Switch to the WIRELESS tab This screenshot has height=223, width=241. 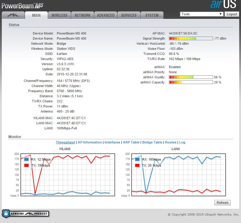(x=59, y=15)
